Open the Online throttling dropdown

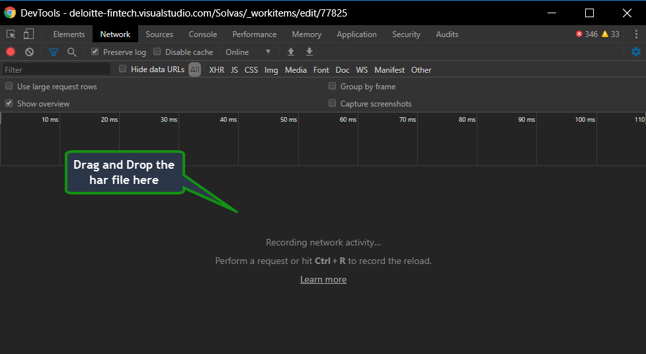point(248,52)
